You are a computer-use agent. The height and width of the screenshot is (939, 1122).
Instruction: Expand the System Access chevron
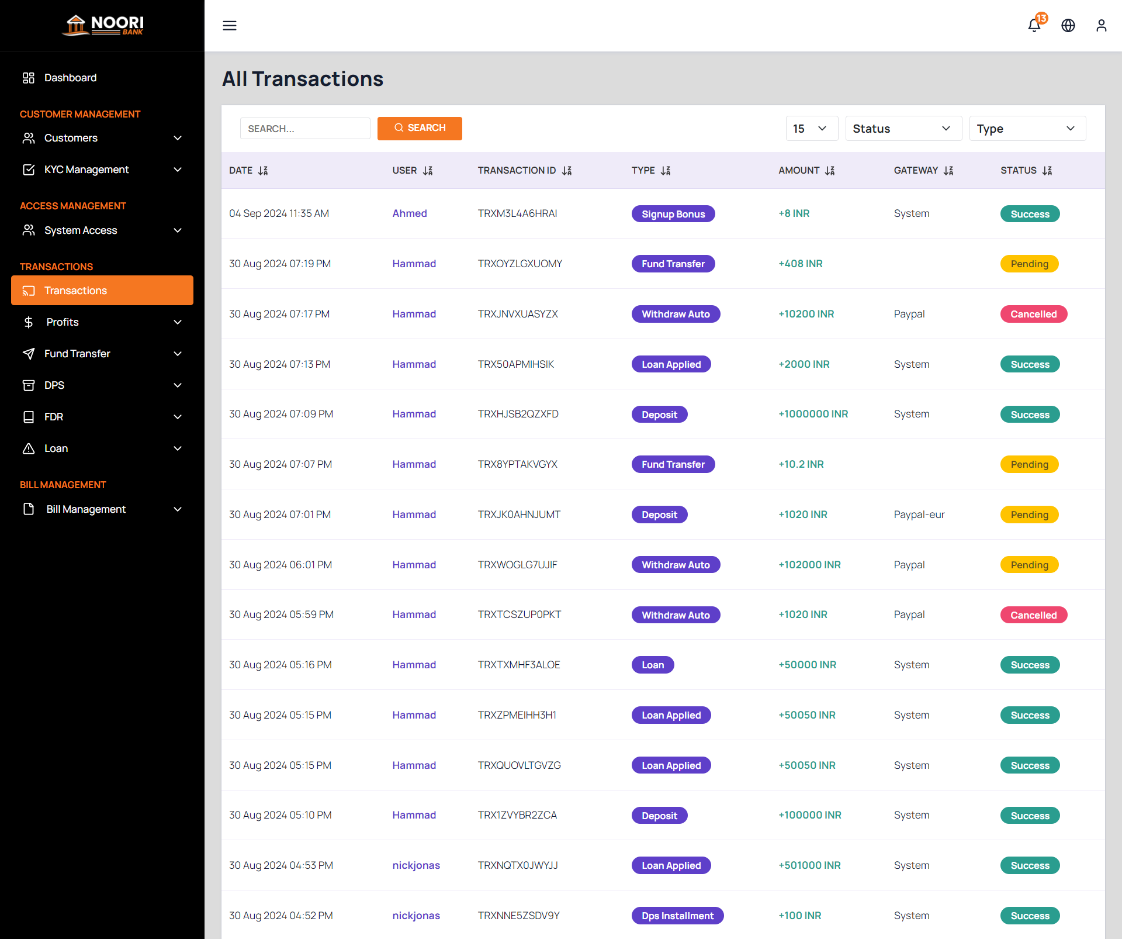[x=178, y=230]
